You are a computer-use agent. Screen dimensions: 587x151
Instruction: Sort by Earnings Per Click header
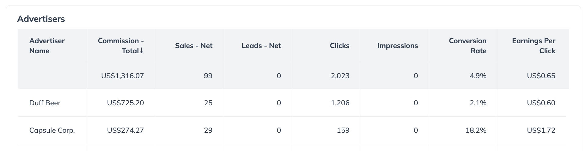533,46
